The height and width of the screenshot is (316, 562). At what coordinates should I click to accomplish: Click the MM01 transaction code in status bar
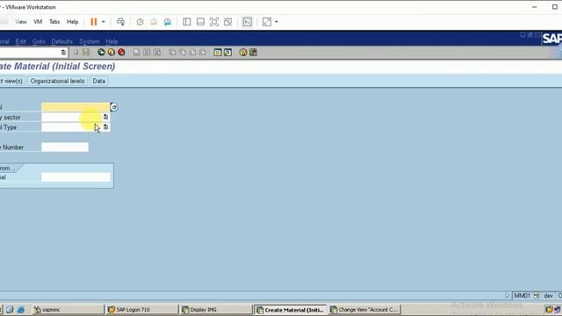(x=522, y=296)
